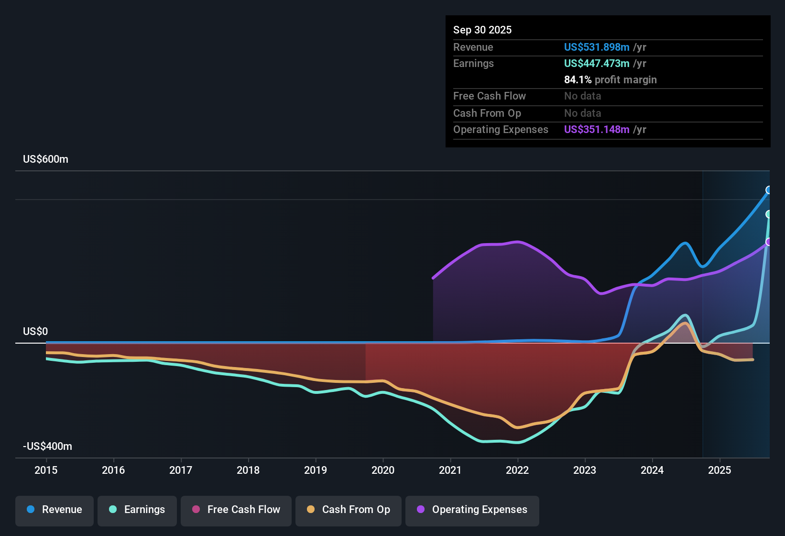785x536 pixels.
Task: Open the Operating Expenses legend item
Action: (472, 510)
